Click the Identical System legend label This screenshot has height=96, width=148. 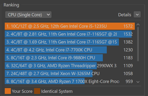57,91
